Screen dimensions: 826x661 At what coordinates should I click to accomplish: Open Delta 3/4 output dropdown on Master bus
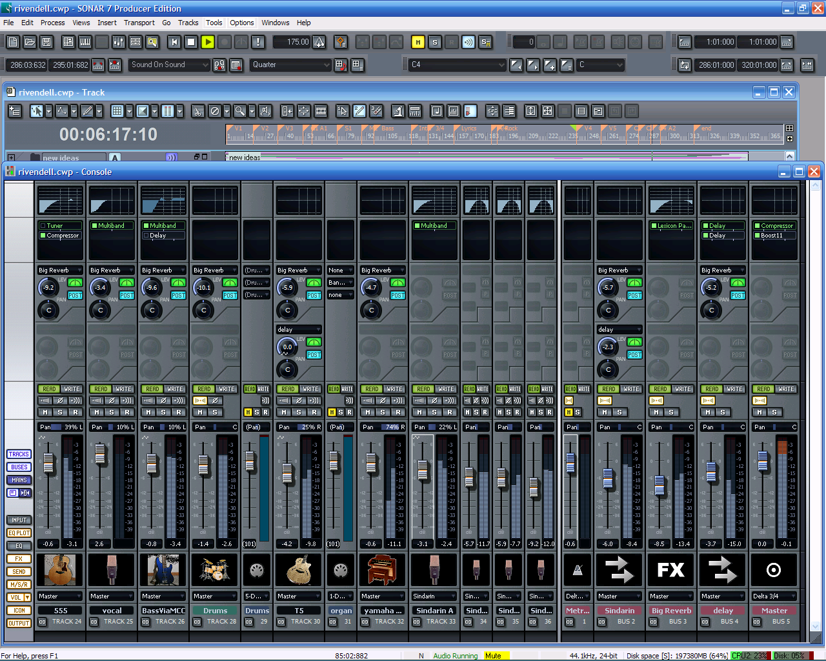(x=774, y=596)
